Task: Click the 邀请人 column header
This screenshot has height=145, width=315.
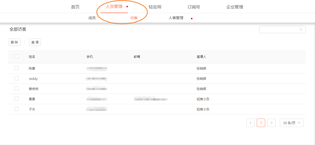Action: tap(201, 57)
